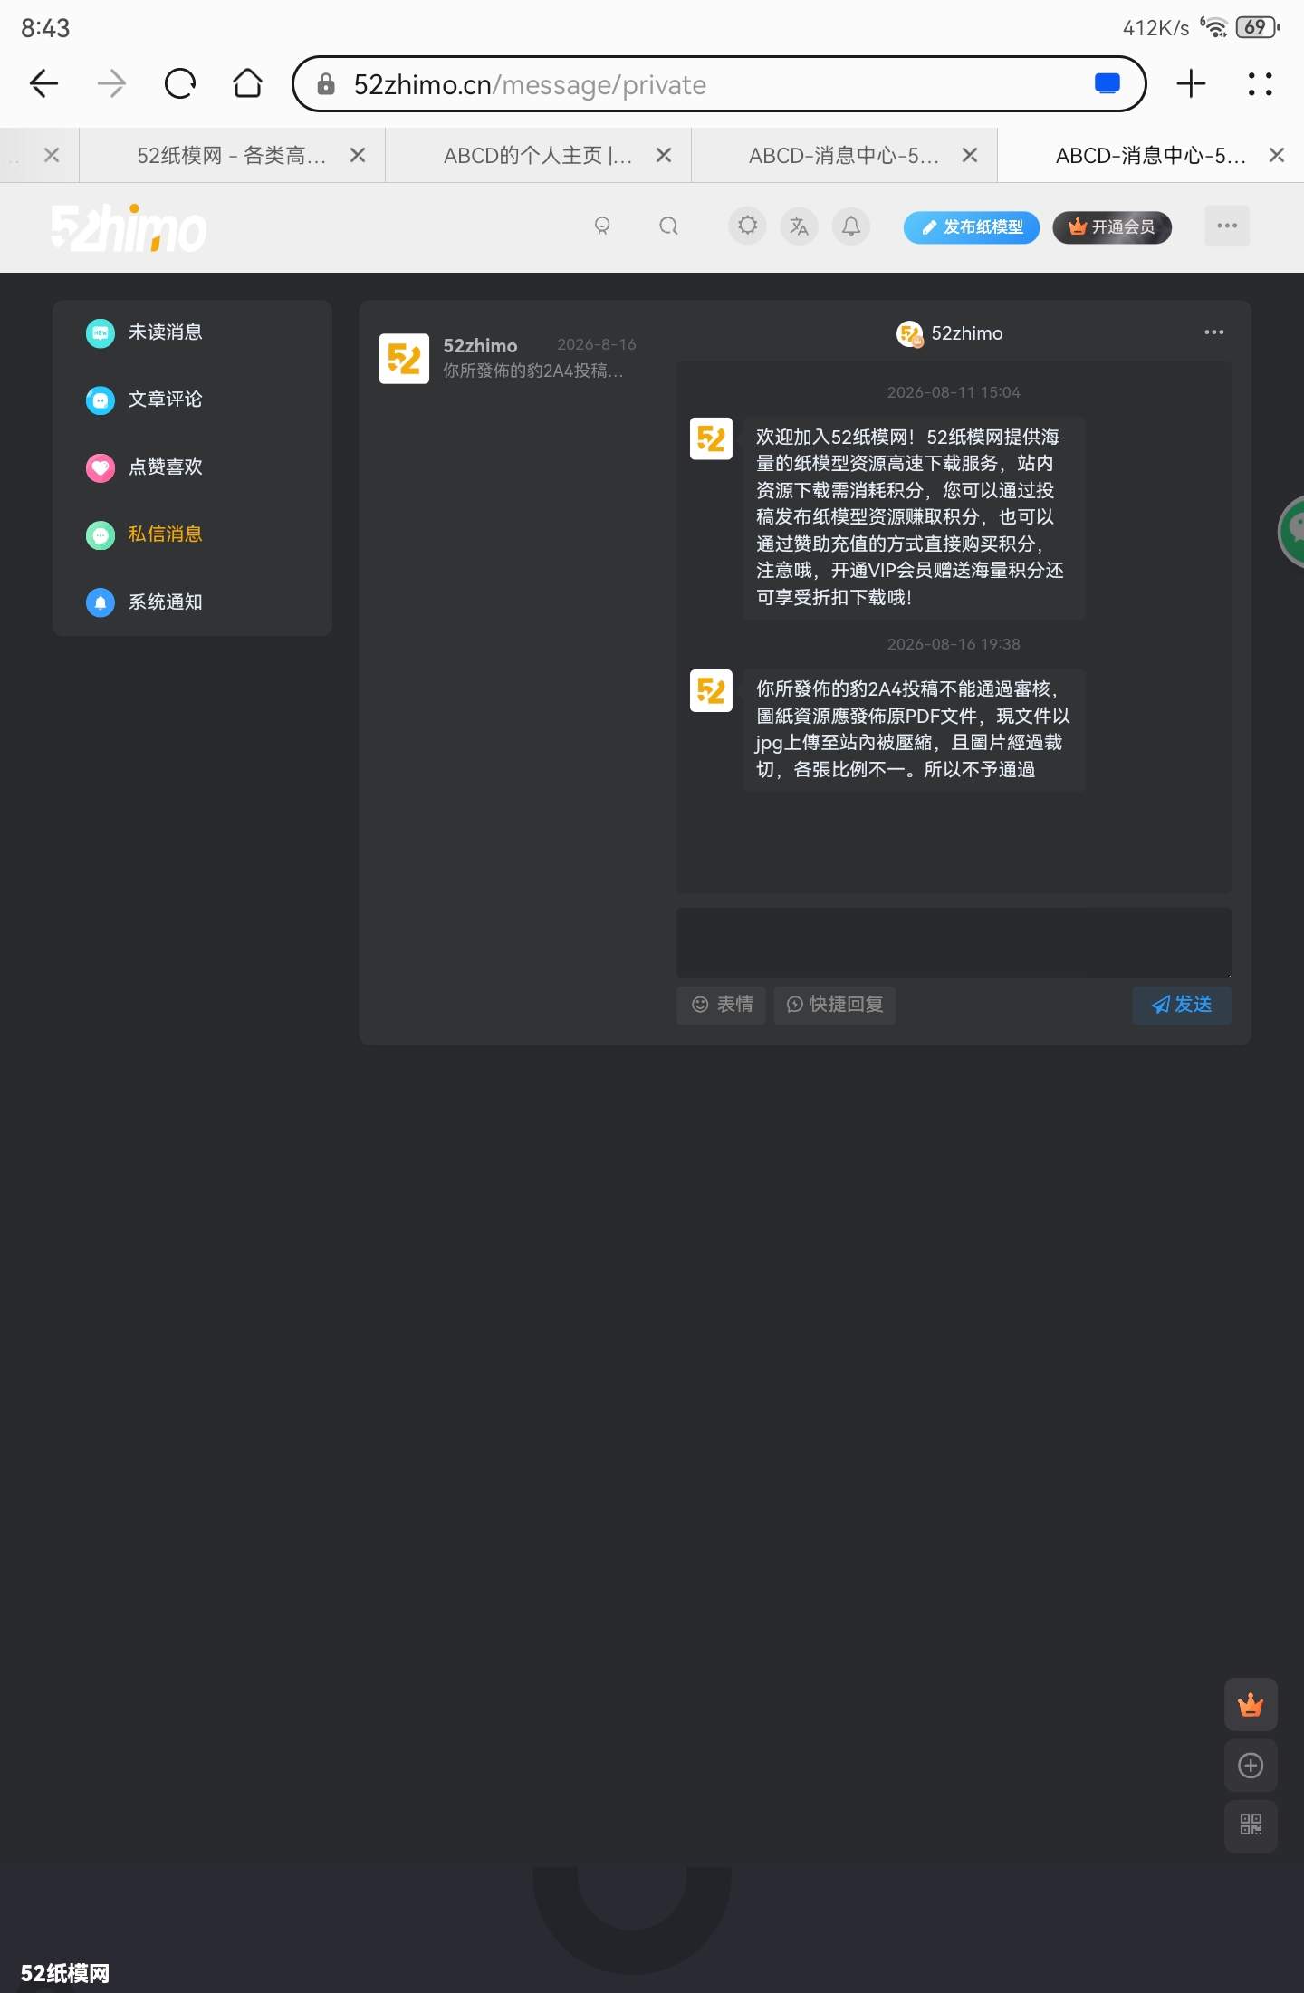The width and height of the screenshot is (1304, 1993).
Task: Select 点赞喜欢 in the sidebar
Action: (192, 467)
